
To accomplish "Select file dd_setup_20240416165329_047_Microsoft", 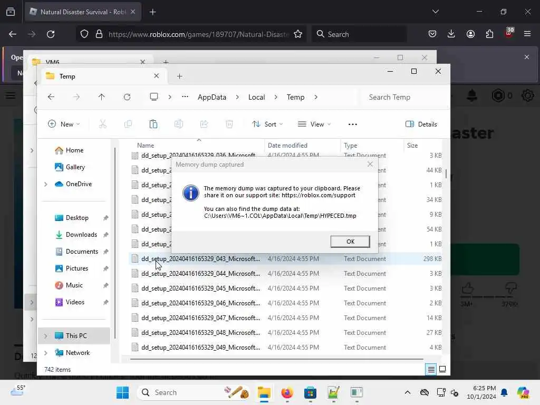I will click(285, 318).
